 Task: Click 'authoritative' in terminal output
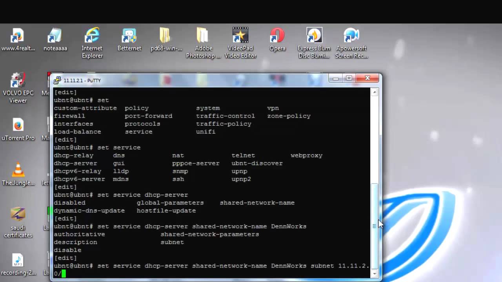tap(79, 234)
